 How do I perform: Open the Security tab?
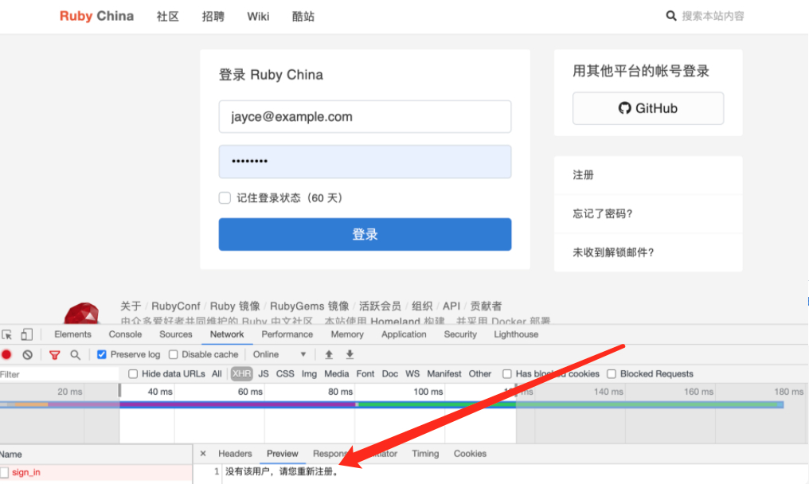point(461,334)
